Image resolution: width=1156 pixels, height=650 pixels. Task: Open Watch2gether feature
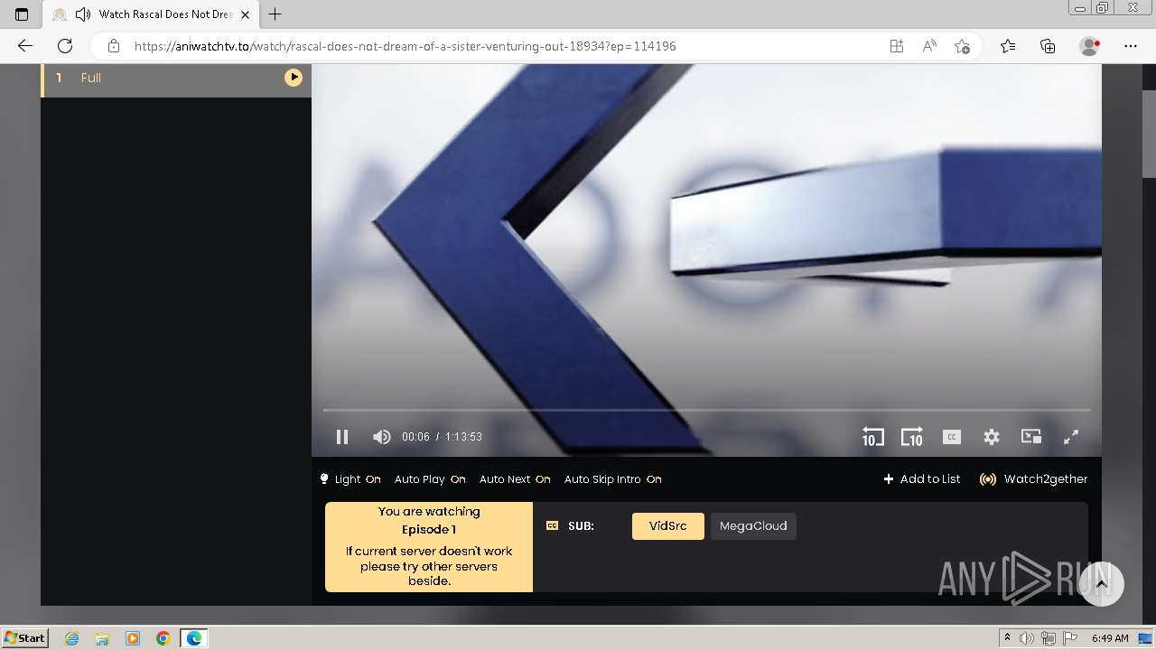click(x=1033, y=479)
